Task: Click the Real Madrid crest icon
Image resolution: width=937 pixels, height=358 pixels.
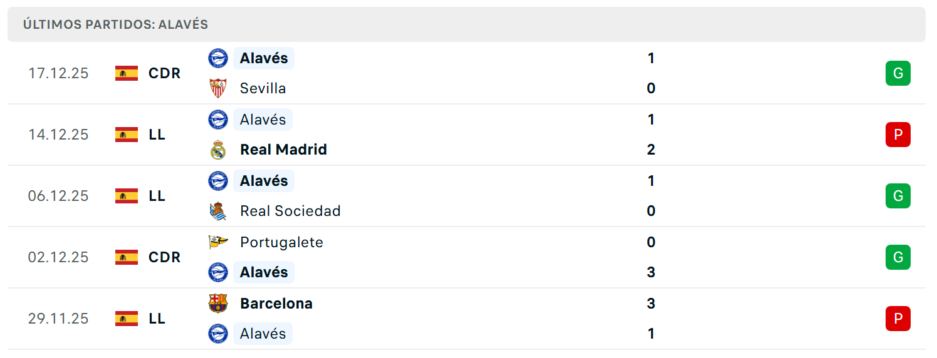Action: [x=218, y=150]
